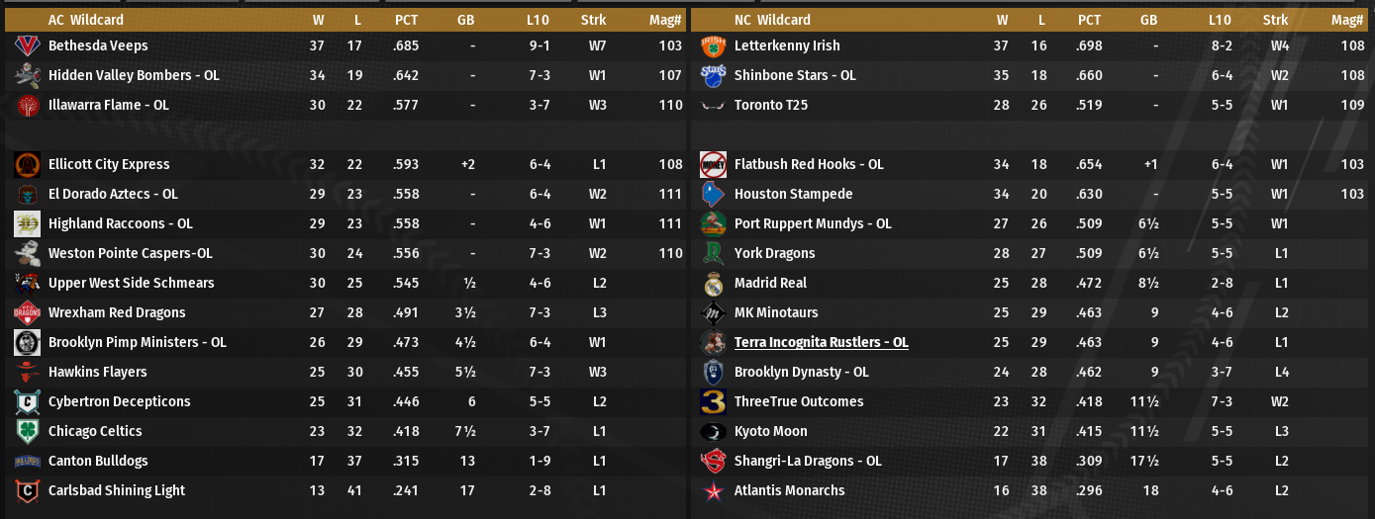This screenshot has height=519, width=1375.
Task: Click the Madrid Real crest icon
Action: tap(713, 283)
